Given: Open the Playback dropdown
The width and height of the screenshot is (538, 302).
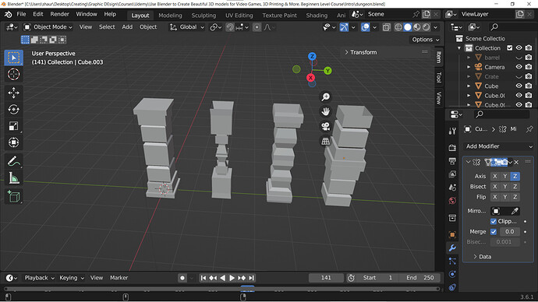Looking at the screenshot, I should (x=39, y=278).
